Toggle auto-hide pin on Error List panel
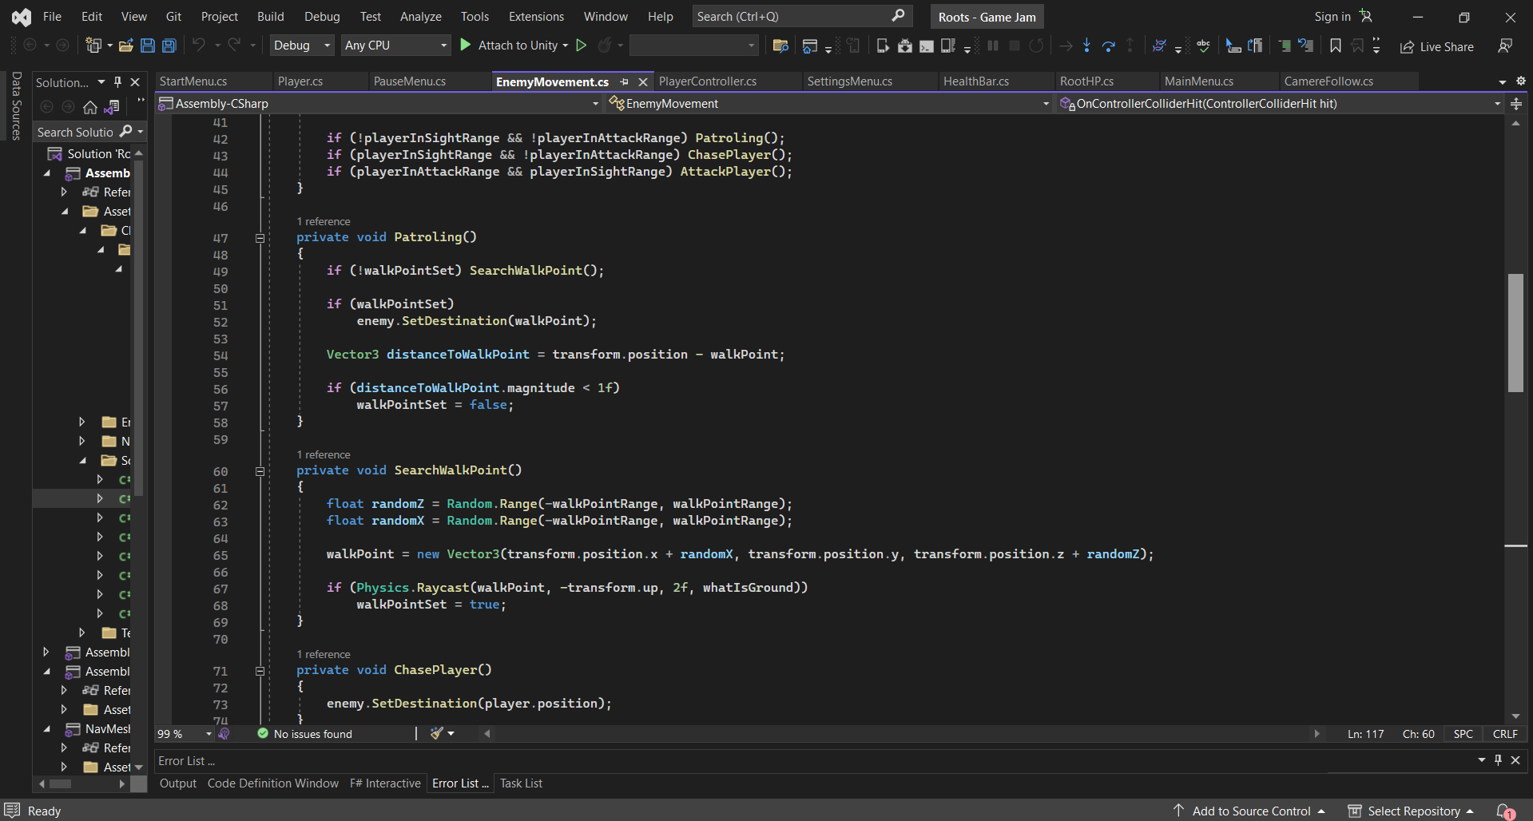The height and width of the screenshot is (821, 1533). pos(1498,760)
